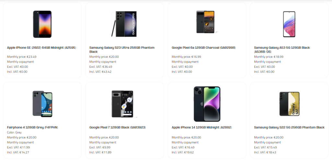The height and width of the screenshot is (162, 332).
Task: Click the Galaxy S23 Ultra product image
Action: 124,24
